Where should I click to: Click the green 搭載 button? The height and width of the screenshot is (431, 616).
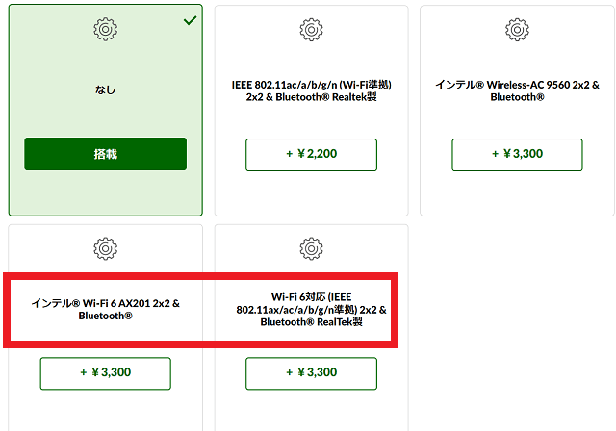105,154
